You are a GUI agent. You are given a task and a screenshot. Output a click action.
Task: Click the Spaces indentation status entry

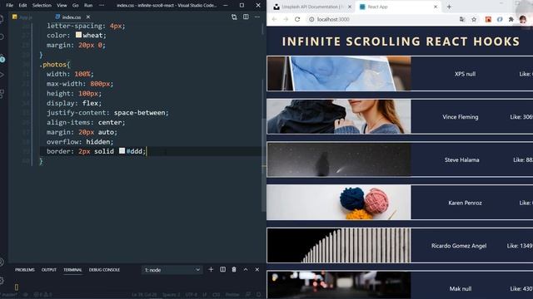coord(171,295)
